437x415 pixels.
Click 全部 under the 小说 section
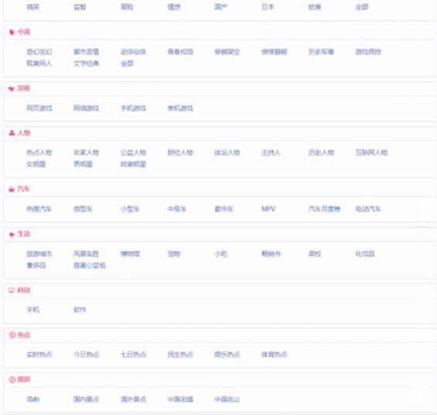click(127, 63)
